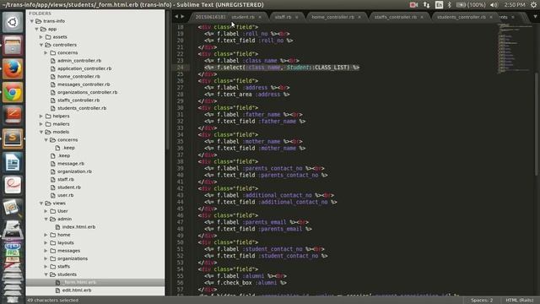Expand the organizations folder

46,258
